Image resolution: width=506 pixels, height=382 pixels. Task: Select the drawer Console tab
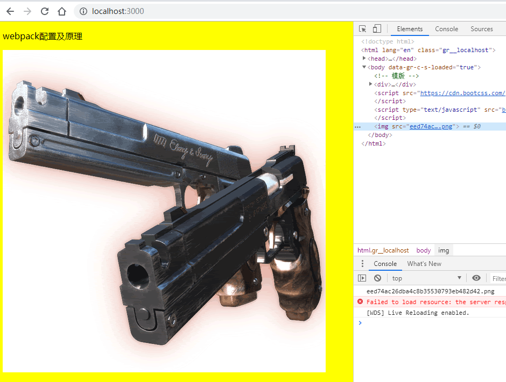click(385, 264)
